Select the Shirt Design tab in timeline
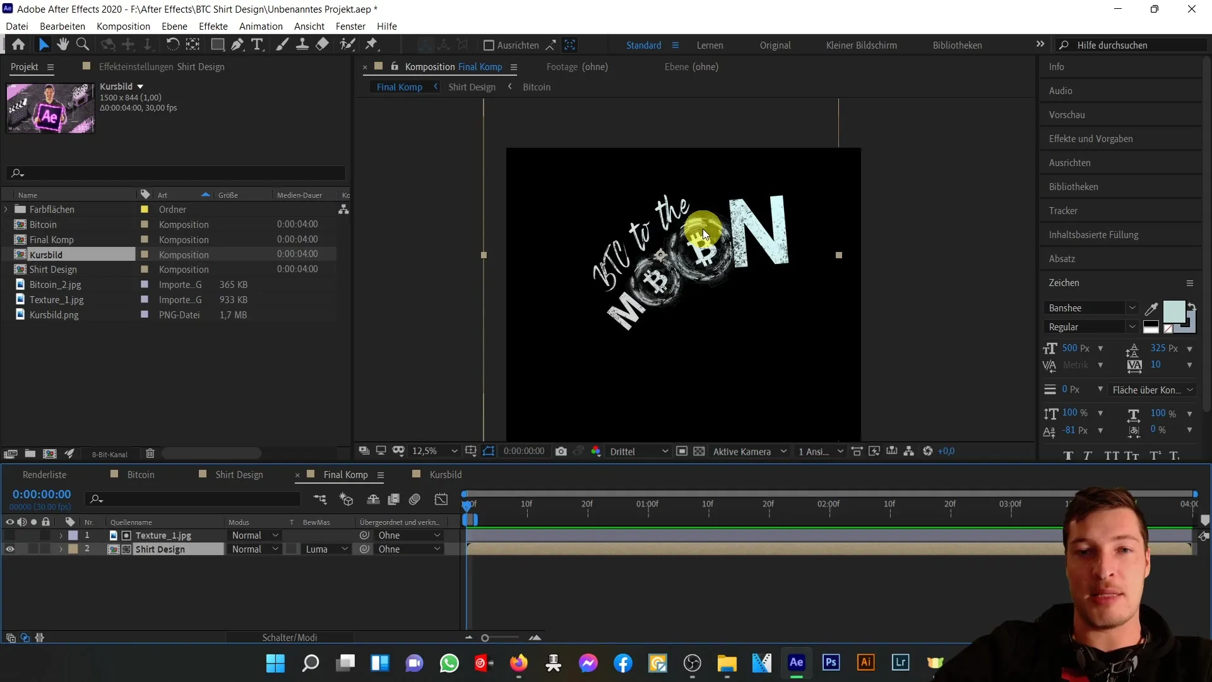This screenshot has width=1212, height=682. (239, 475)
